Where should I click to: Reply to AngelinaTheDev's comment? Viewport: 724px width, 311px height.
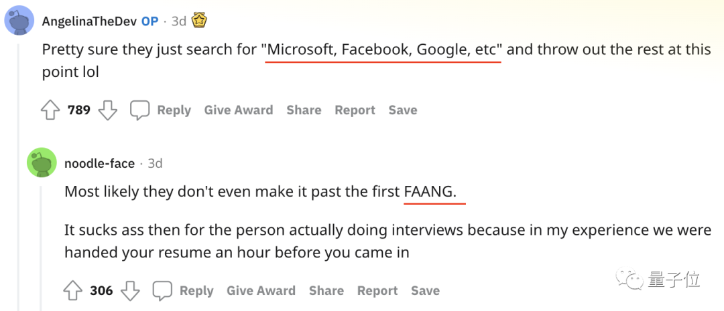coord(174,110)
